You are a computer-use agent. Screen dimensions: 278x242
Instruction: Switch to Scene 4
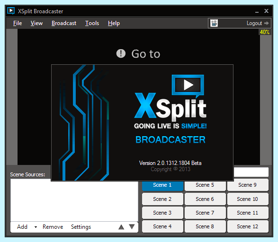[162, 226]
